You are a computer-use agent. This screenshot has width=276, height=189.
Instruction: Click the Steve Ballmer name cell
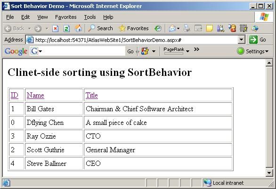point(54,164)
